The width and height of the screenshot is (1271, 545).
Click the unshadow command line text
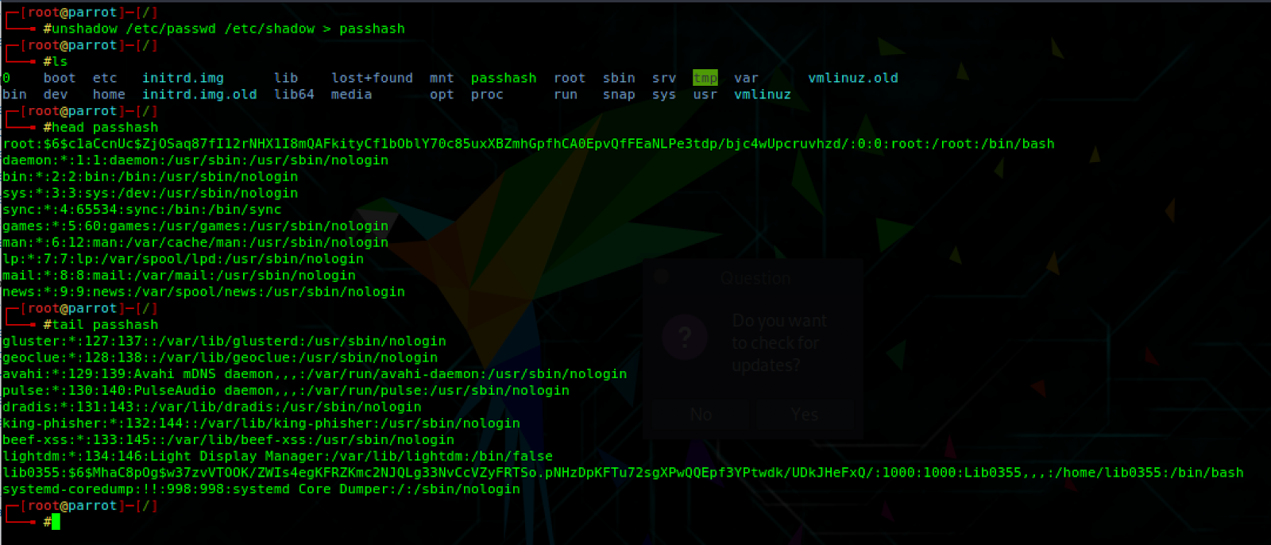[x=228, y=29]
